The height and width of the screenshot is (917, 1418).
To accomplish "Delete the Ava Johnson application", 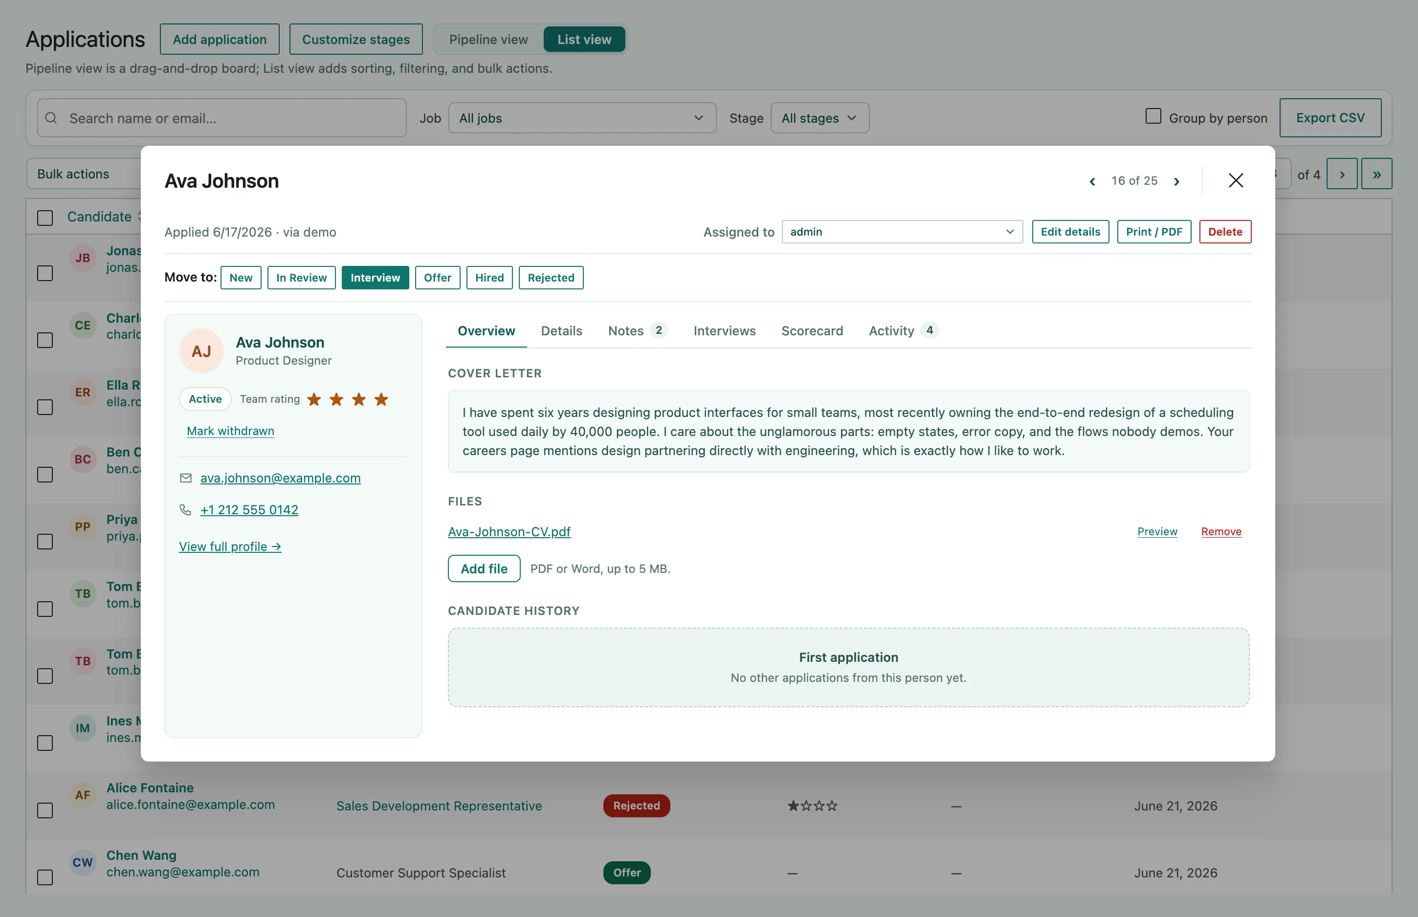I will [x=1225, y=232].
